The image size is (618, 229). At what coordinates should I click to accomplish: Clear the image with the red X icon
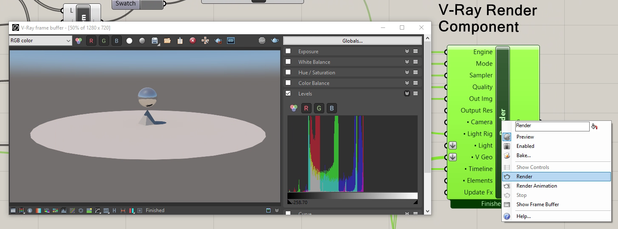coord(193,41)
